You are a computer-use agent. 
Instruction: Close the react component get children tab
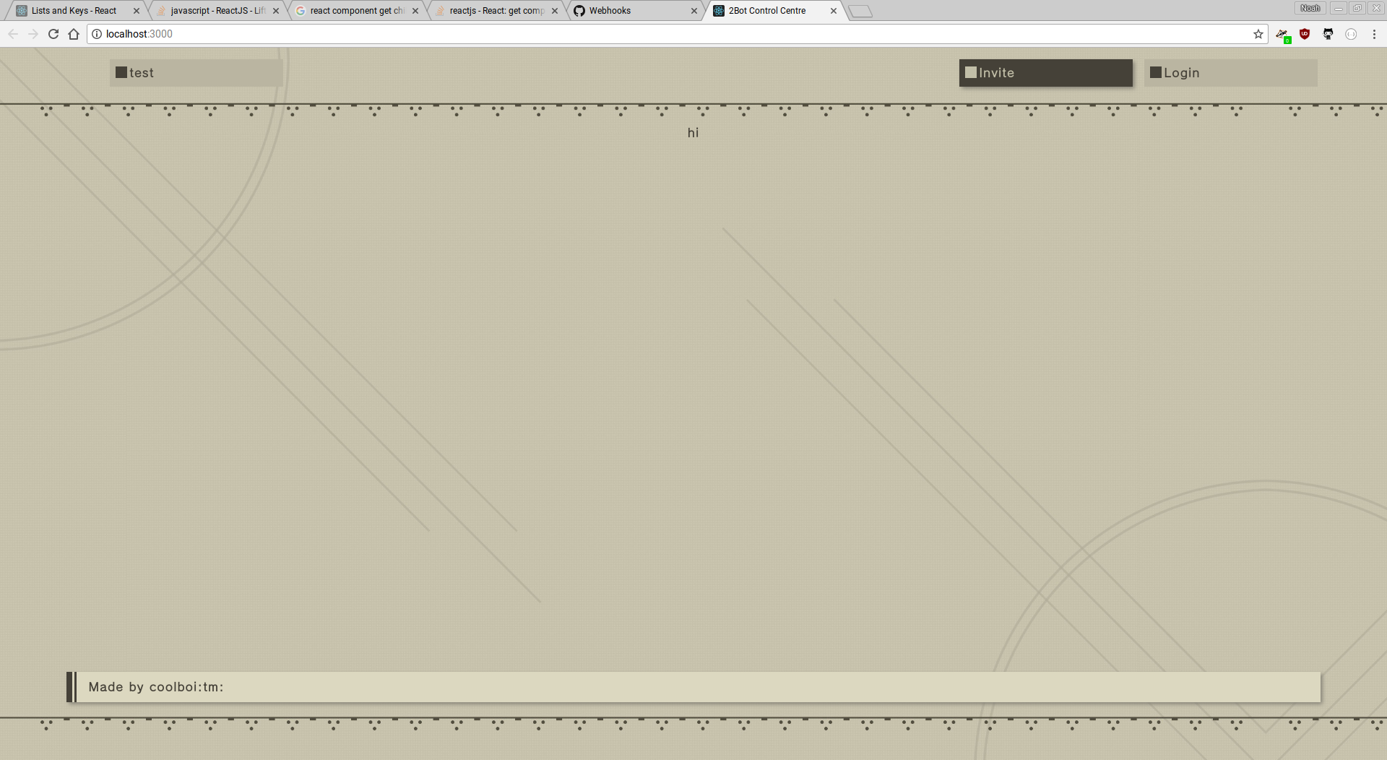coord(415,11)
